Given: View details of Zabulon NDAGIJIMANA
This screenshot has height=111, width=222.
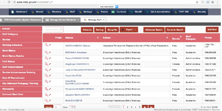Looking at the screenshot, I should pyautogui.click(x=46, y=95).
